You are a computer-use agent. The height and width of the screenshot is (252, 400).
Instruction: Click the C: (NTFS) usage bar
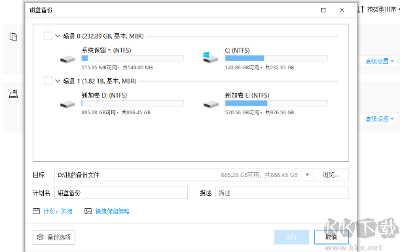tap(276, 58)
